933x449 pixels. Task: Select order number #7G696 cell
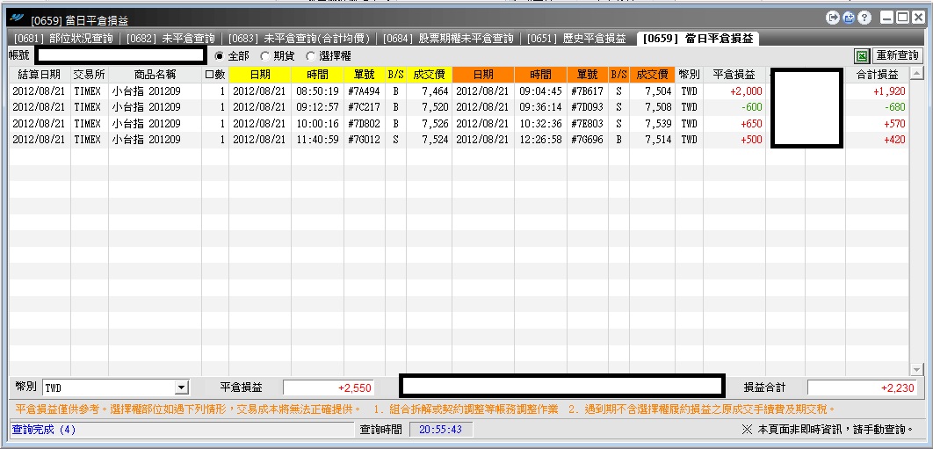pos(587,140)
